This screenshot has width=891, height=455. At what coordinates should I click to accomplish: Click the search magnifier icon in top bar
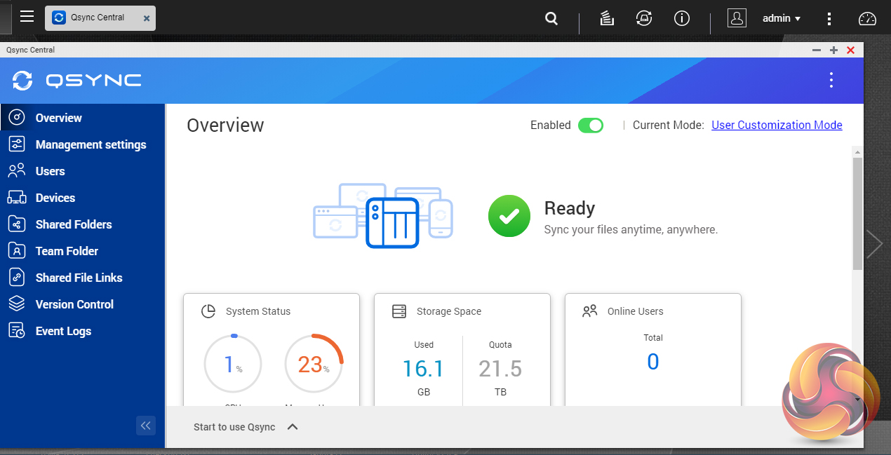(552, 19)
